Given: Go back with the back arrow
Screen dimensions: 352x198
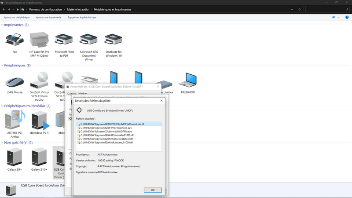Looking at the screenshot, I should coord(4,9).
